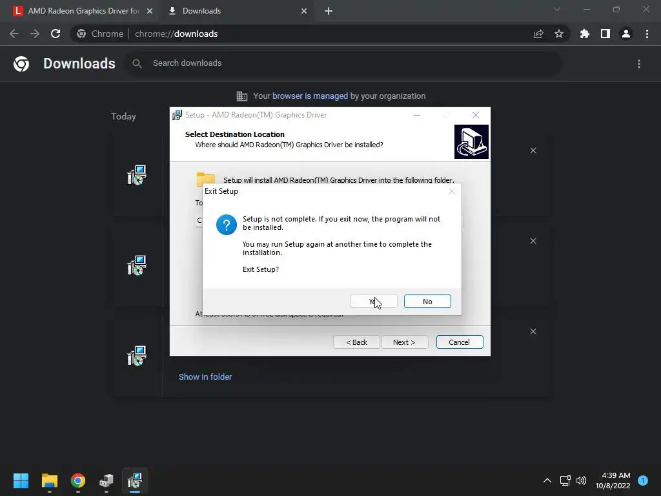This screenshot has width=661, height=496.
Task: Open Windows Start menu
Action: [x=21, y=480]
